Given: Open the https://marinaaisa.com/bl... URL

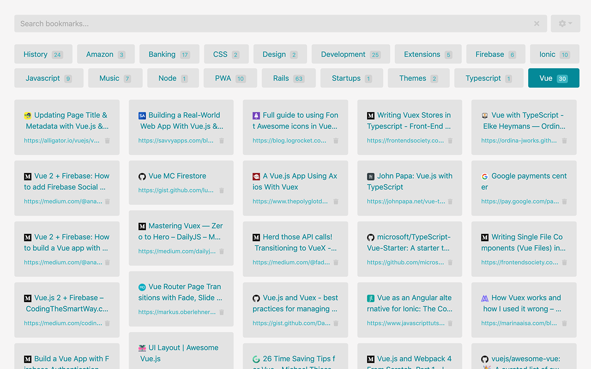Looking at the screenshot, I should pos(519,323).
